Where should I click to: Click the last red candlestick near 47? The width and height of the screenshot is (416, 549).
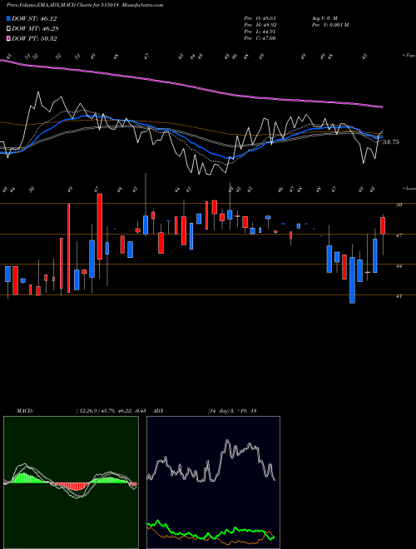tap(383, 225)
